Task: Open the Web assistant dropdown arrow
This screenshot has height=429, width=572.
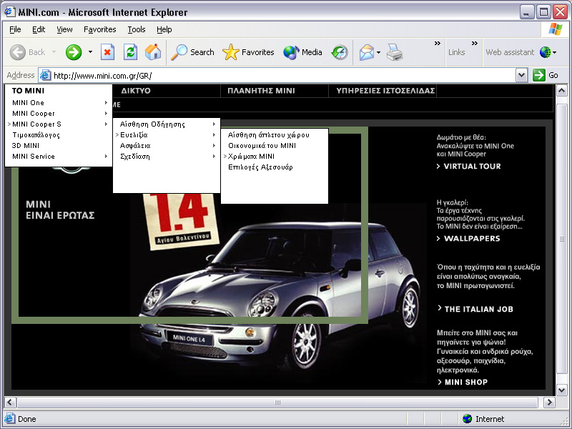Action: [555, 52]
